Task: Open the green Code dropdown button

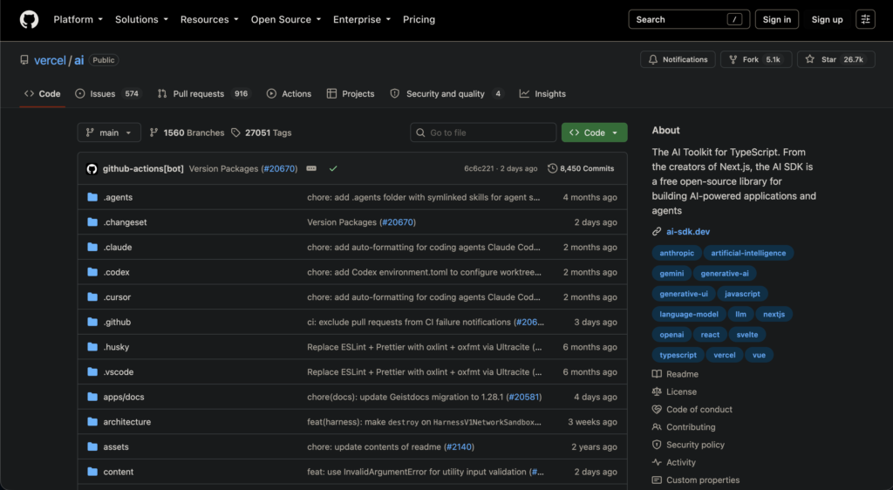Action: pos(594,133)
